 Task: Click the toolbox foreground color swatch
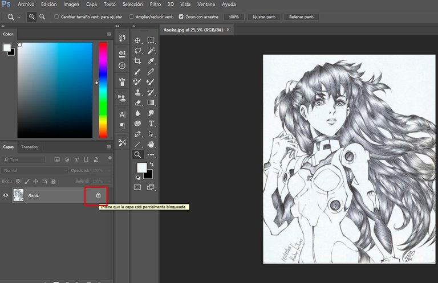141,167
